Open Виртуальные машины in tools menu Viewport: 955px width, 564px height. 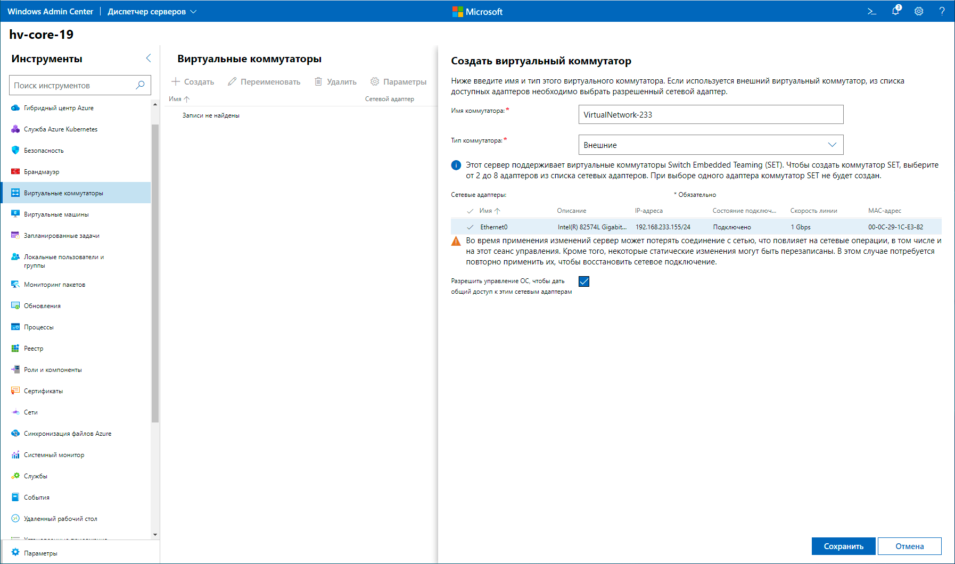tap(56, 214)
